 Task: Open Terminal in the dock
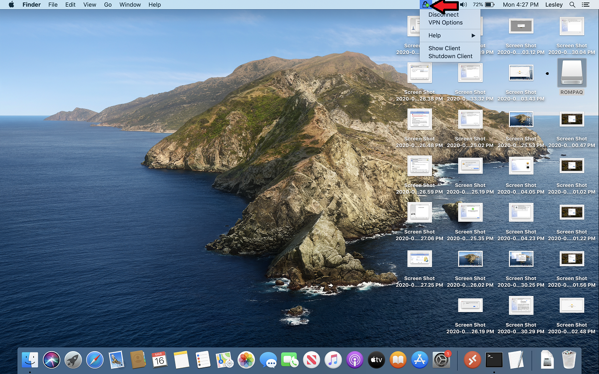pos(494,360)
